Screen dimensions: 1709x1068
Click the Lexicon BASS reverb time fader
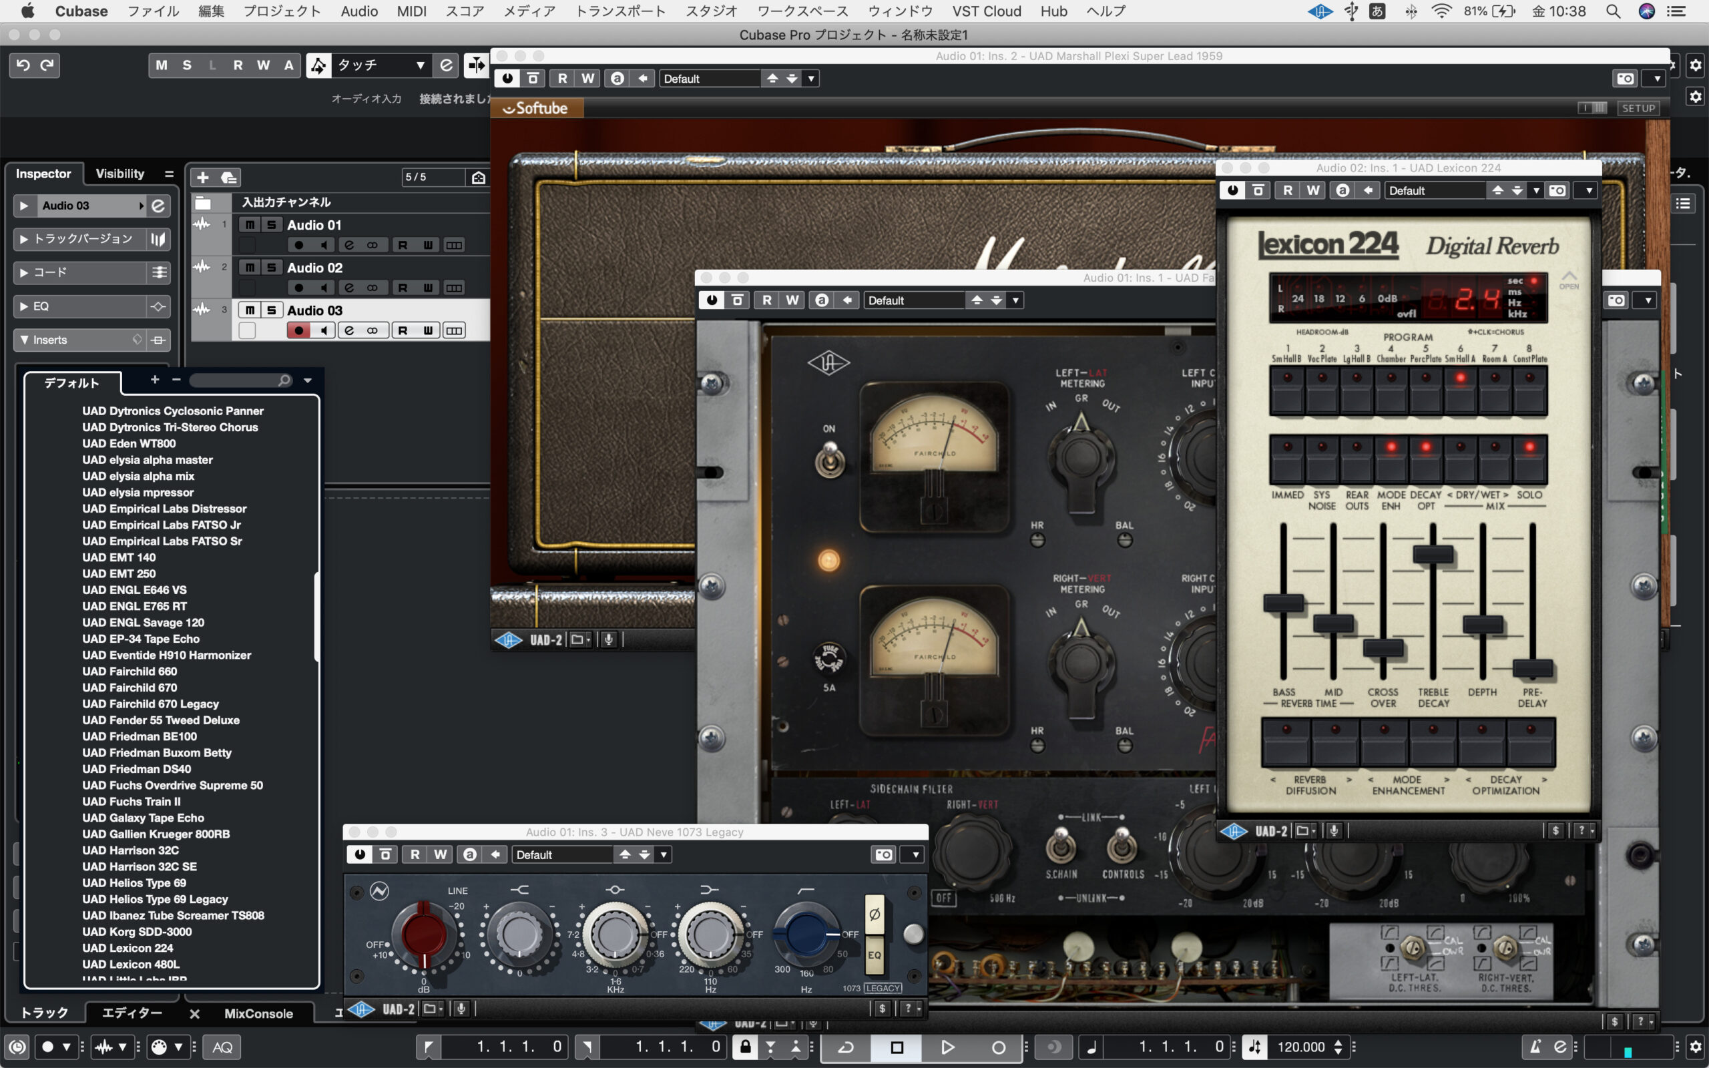[x=1283, y=603]
